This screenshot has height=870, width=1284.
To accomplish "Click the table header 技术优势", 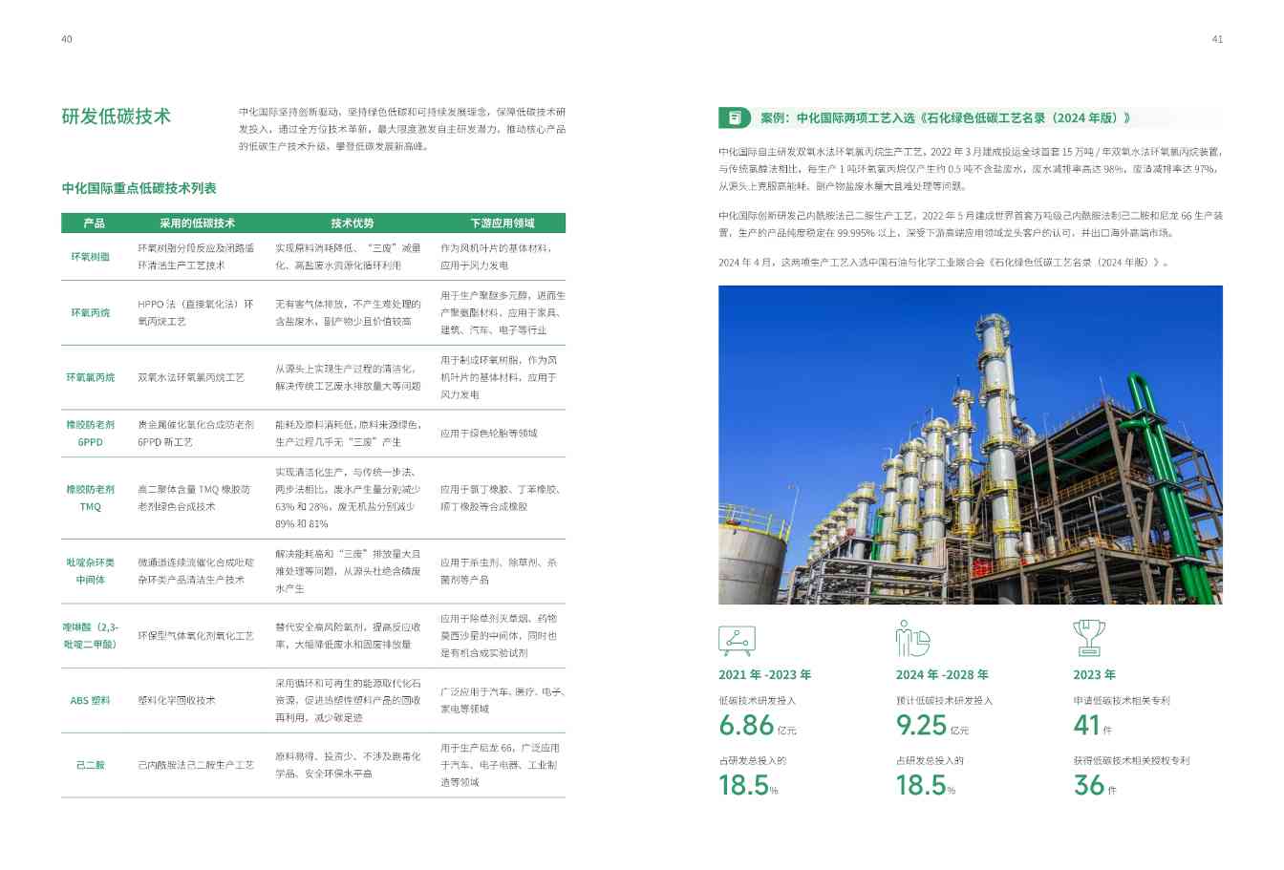I will [353, 223].
